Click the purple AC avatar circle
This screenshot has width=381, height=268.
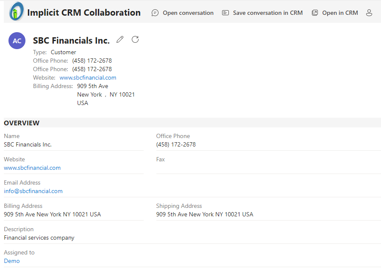click(x=17, y=41)
